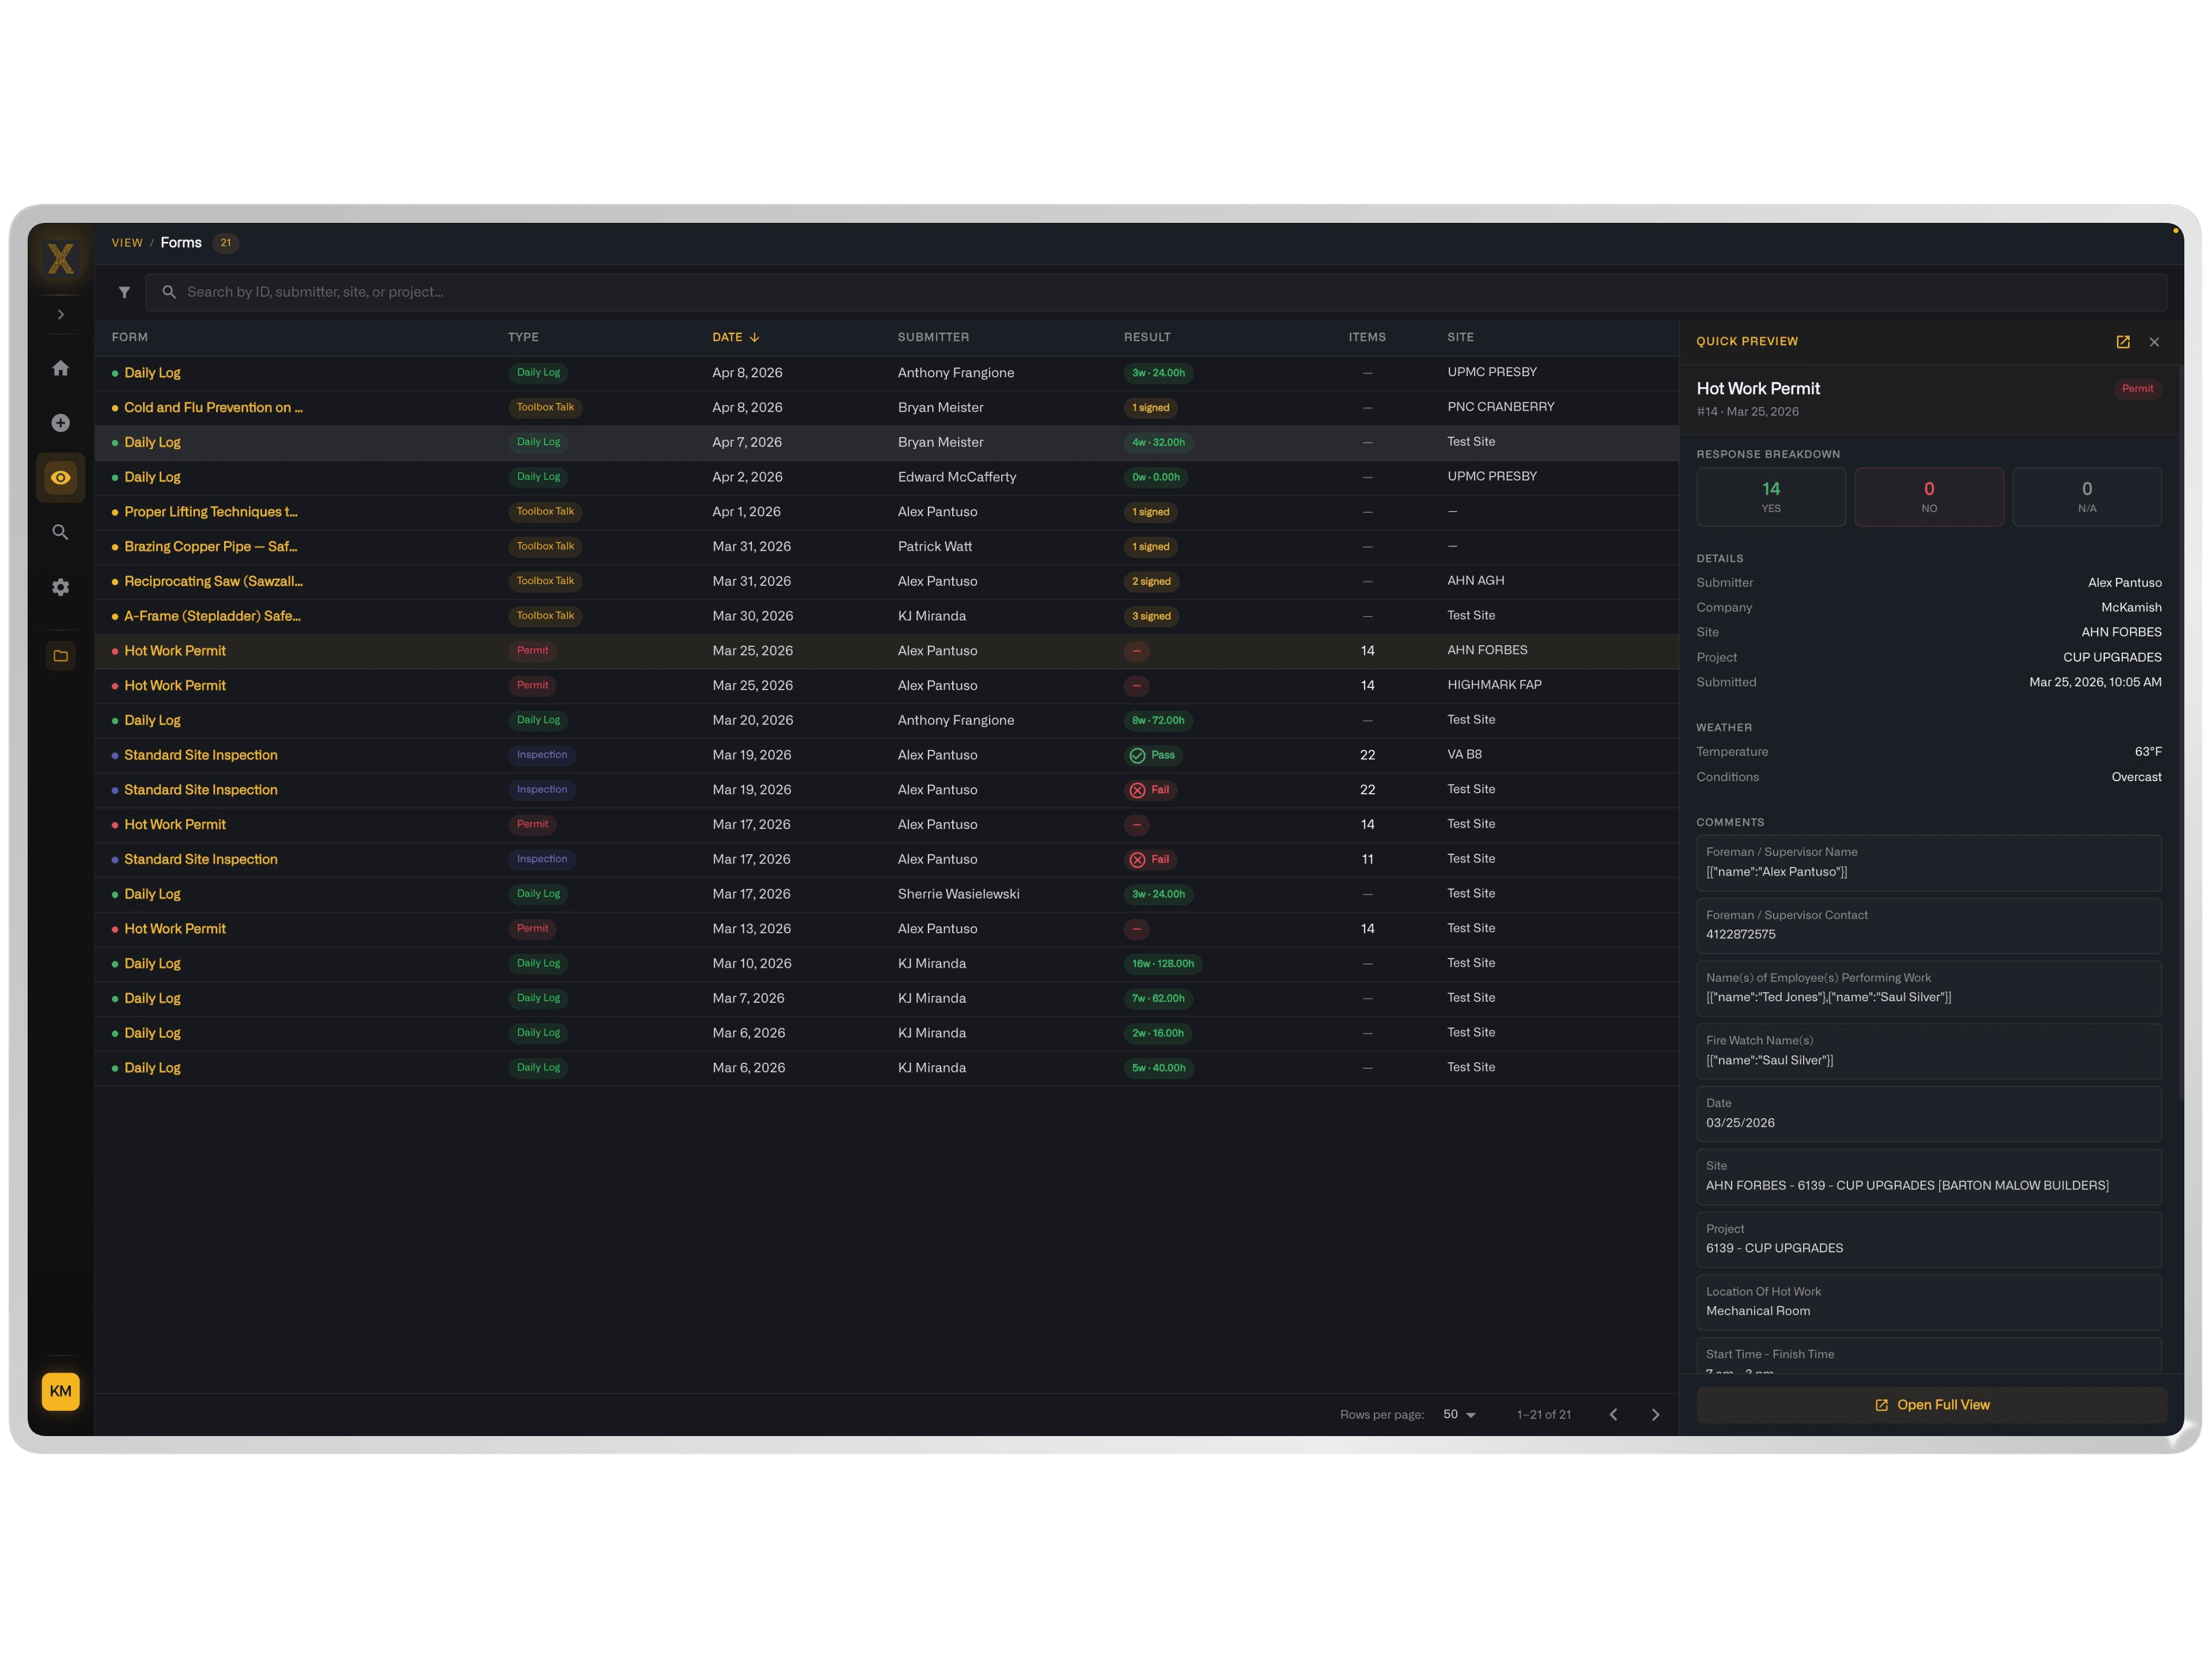This screenshot has height=1659, width=2212.
Task: Open Brazing Copper Pipe form
Action: click(x=210, y=547)
